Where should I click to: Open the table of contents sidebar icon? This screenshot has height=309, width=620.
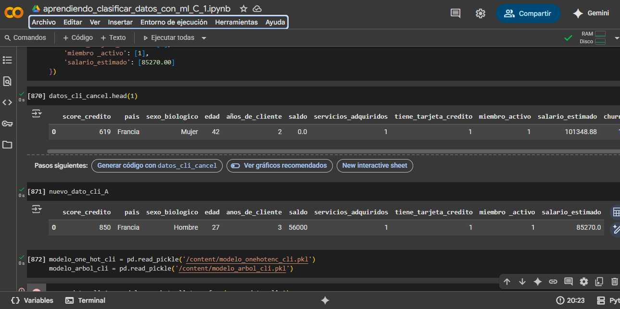[x=7, y=60]
